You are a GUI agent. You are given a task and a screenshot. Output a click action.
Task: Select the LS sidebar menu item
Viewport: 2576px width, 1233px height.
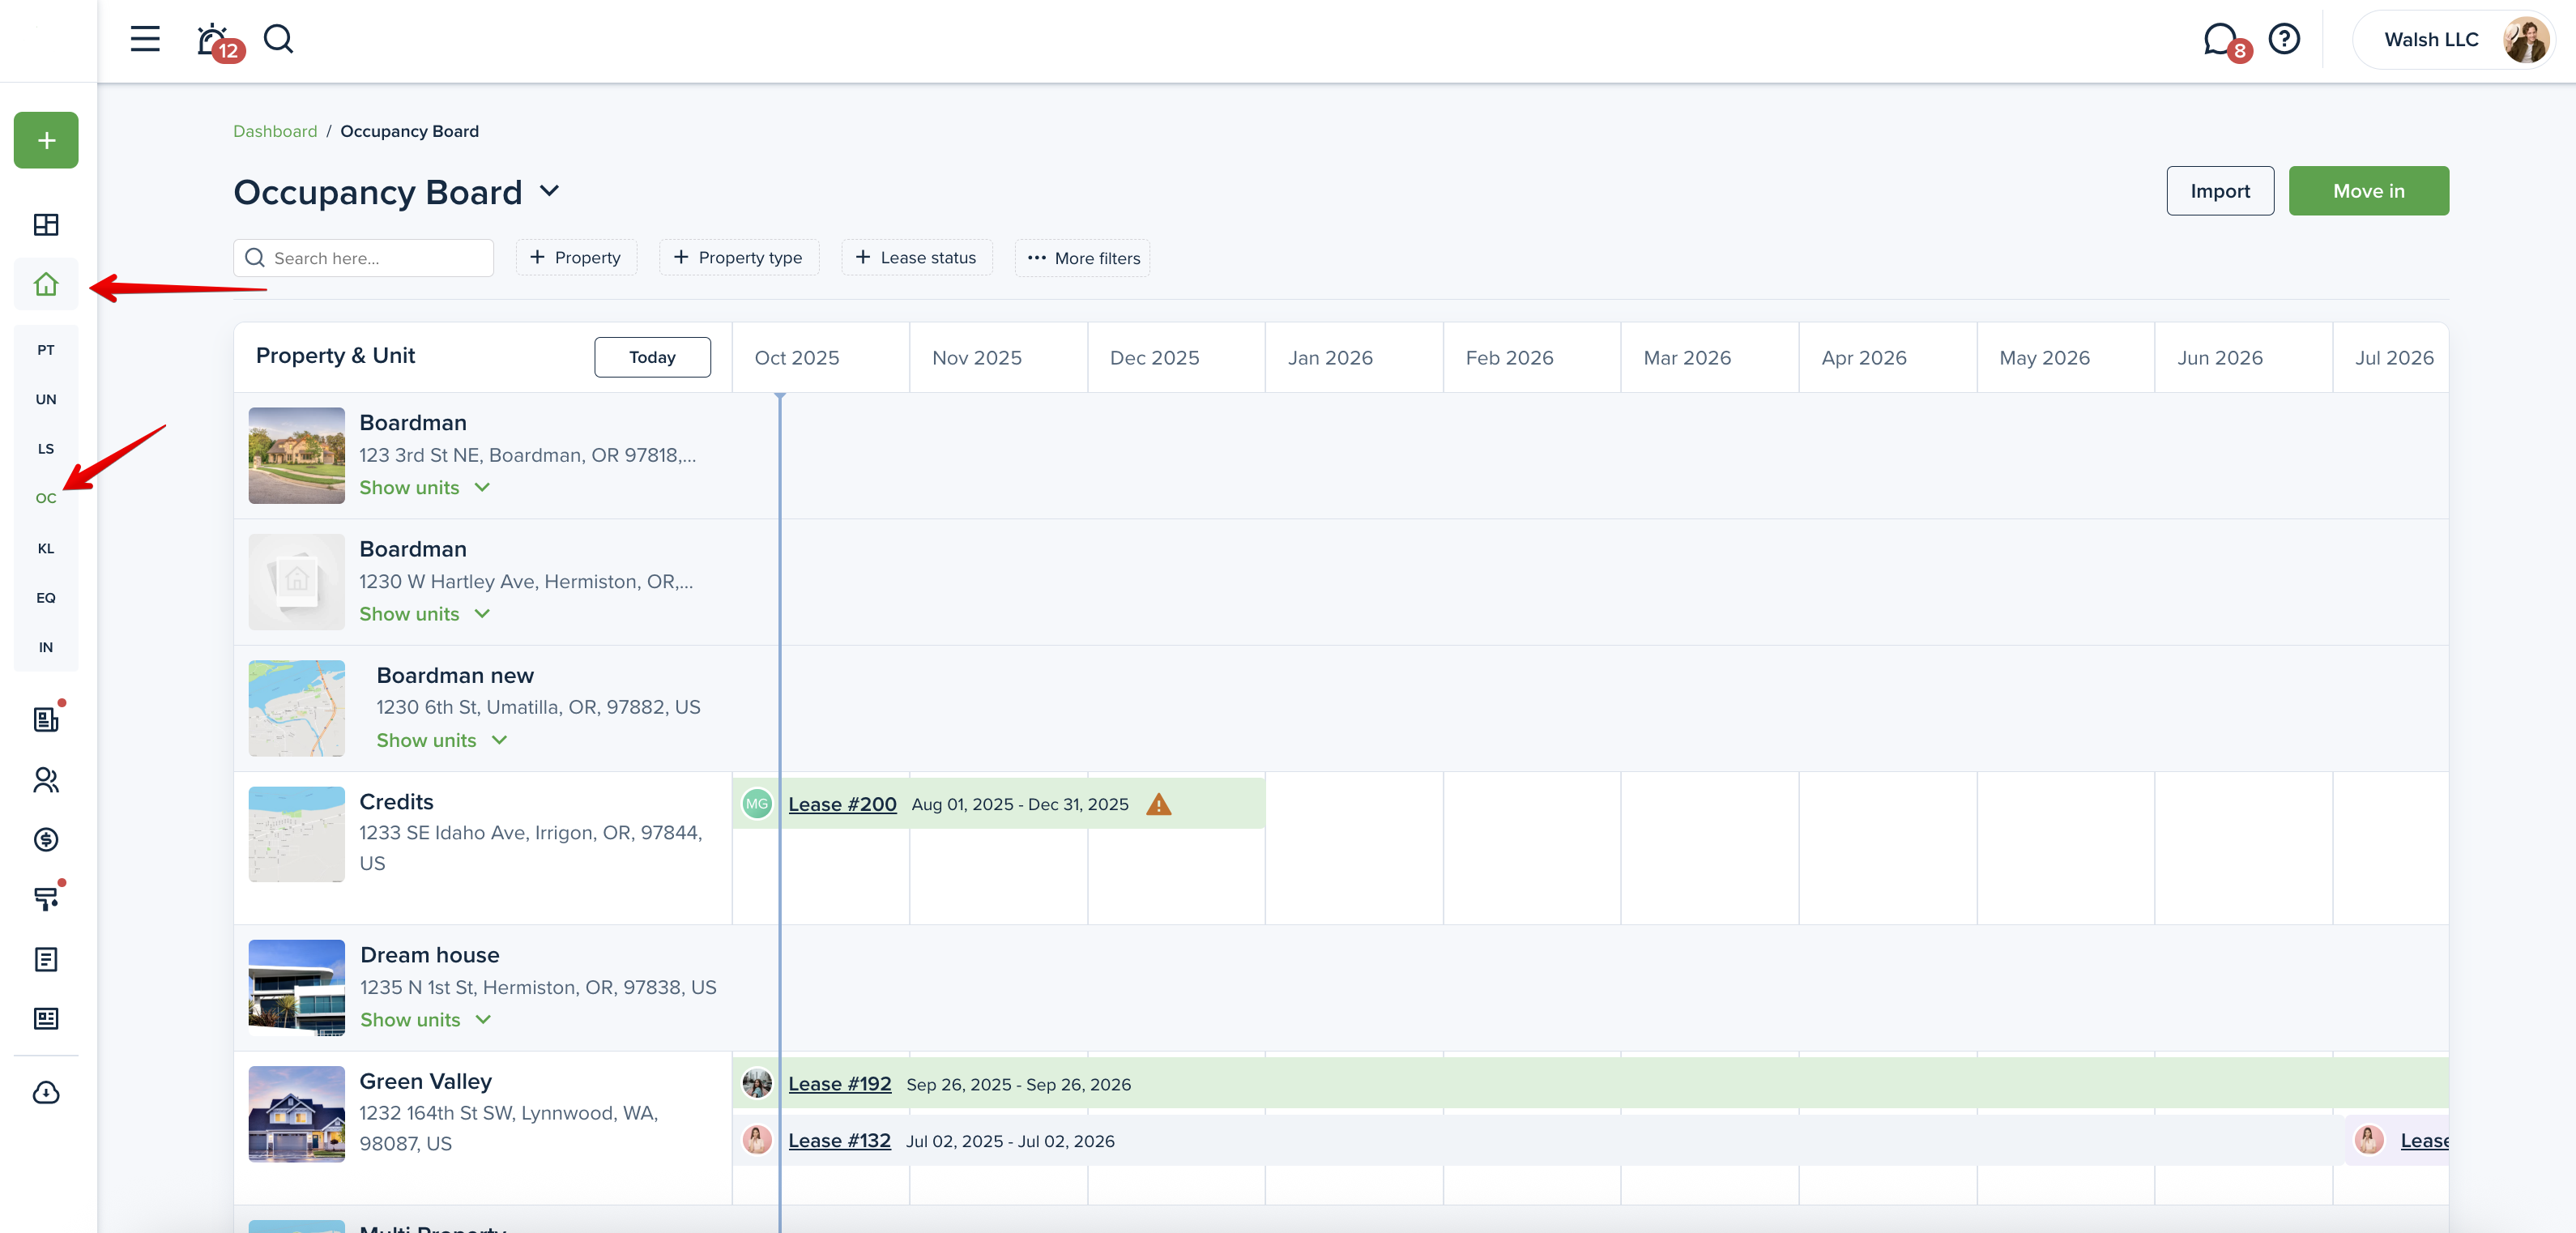pos(46,449)
